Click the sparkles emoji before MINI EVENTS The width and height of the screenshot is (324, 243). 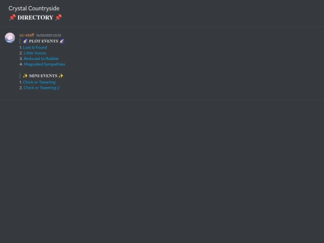point(25,76)
